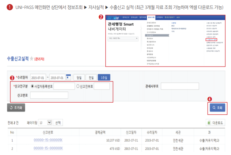Click the 당일 date shortcut button
This screenshot has height=155, width=231.
(x=79, y=78)
